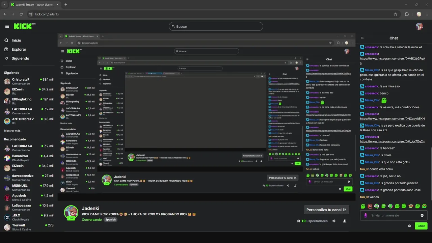
Task: Click the viewers icon beside 10 Espectadores
Action: point(299,221)
